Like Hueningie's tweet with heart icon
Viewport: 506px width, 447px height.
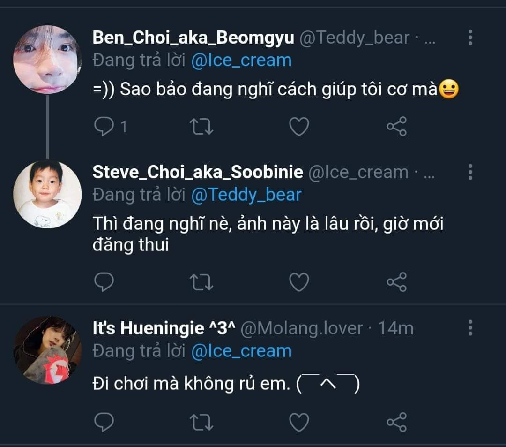[299, 422]
